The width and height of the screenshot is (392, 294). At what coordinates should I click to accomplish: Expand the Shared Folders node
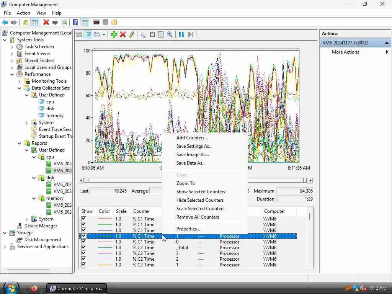12,60
